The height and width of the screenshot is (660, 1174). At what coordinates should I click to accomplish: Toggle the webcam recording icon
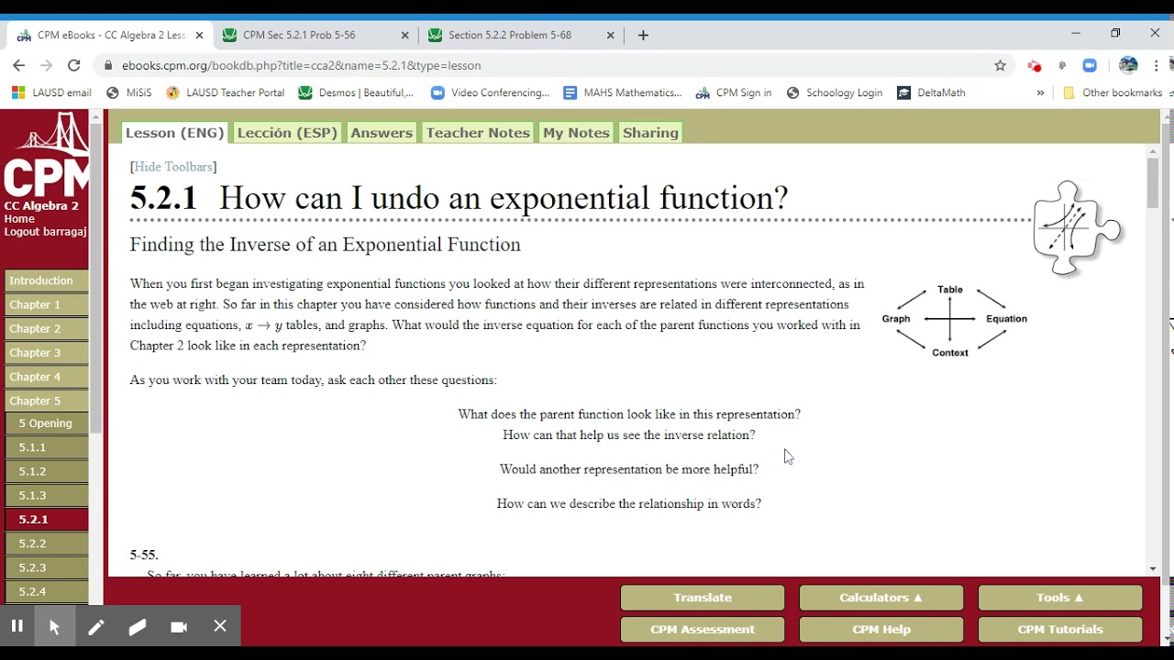[179, 626]
